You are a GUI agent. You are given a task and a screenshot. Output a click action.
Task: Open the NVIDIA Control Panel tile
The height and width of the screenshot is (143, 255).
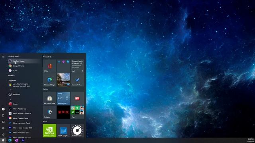[x=49, y=131]
